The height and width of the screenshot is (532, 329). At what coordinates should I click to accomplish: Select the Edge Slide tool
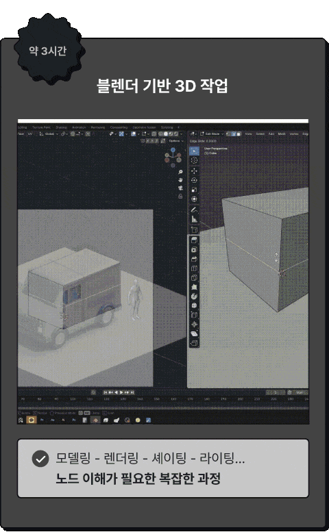pyautogui.click(x=194, y=315)
